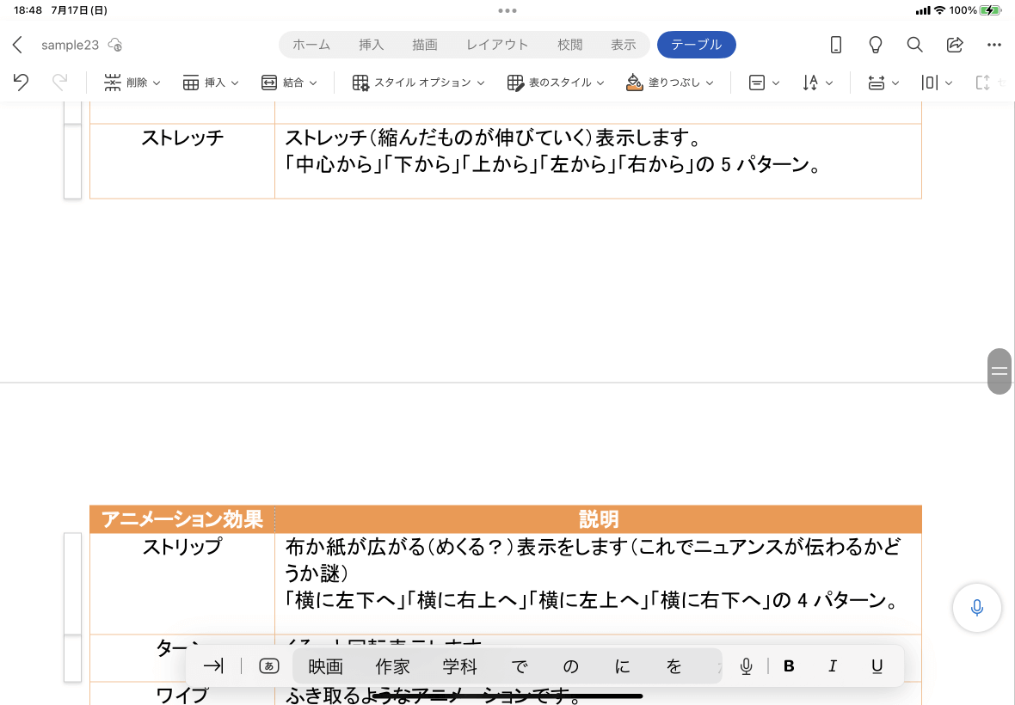Switch to the 挿入 ribbon tab
Image resolution: width=1015 pixels, height=705 pixels.
(372, 45)
